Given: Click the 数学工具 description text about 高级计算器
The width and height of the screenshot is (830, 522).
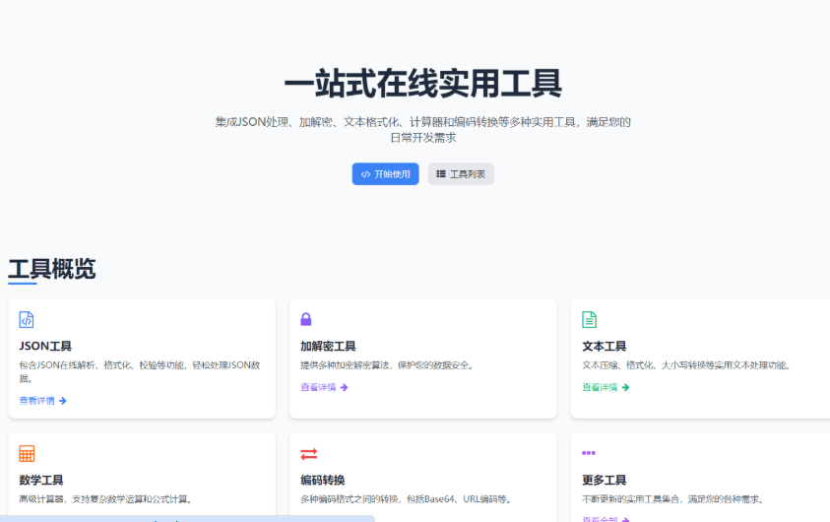Looking at the screenshot, I should pos(105,499).
